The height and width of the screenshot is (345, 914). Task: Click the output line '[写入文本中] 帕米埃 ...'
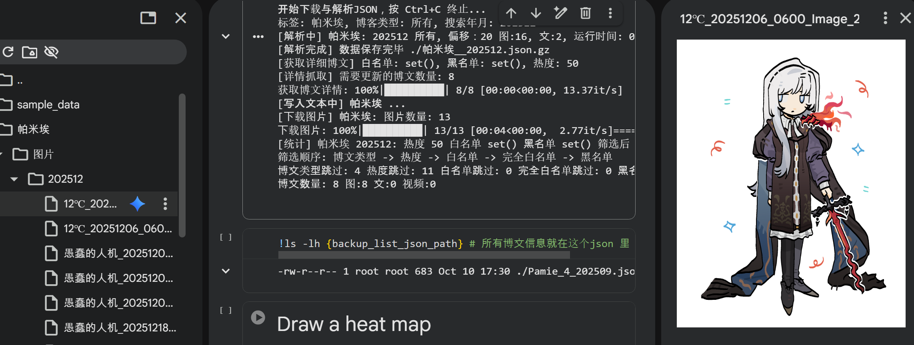pos(342,104)
